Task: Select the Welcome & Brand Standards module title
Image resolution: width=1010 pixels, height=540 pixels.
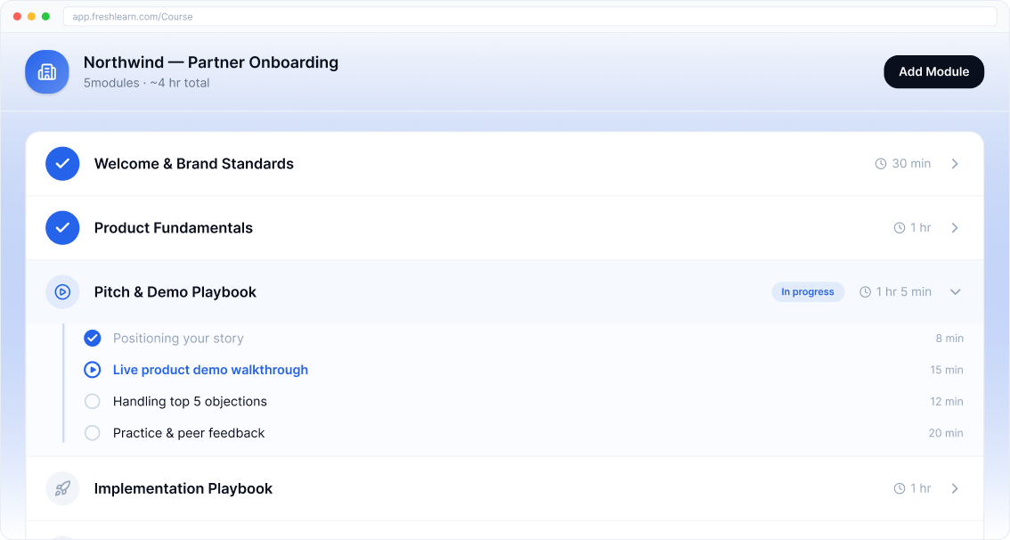Action: coord(194,164)
